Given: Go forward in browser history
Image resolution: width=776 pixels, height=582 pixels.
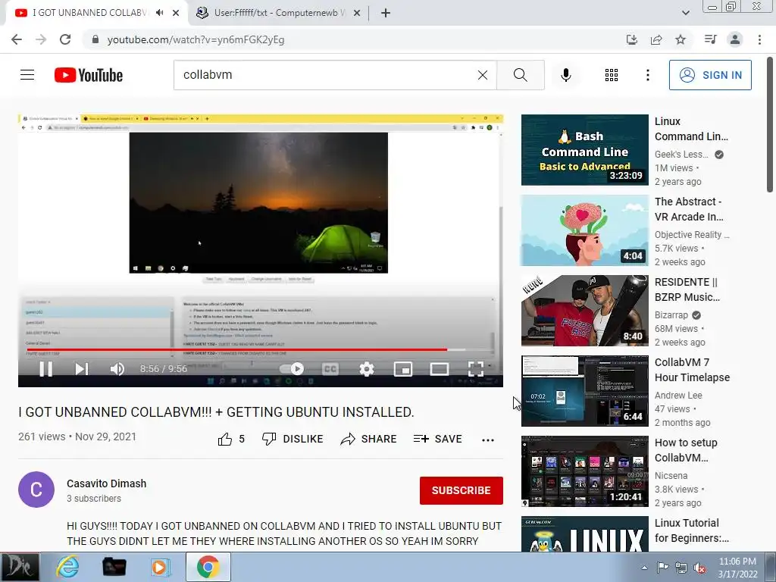Looking at the screenshot, I should coord(41,39).
